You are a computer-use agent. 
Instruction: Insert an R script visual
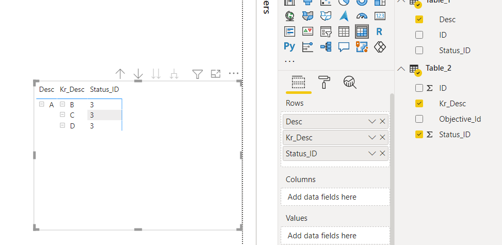[379, 31]
